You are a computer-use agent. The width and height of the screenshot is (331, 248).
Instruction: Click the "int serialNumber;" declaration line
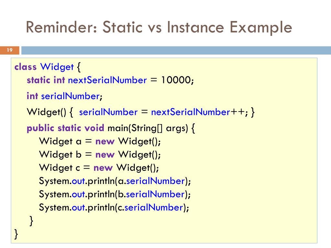(64, 96)
